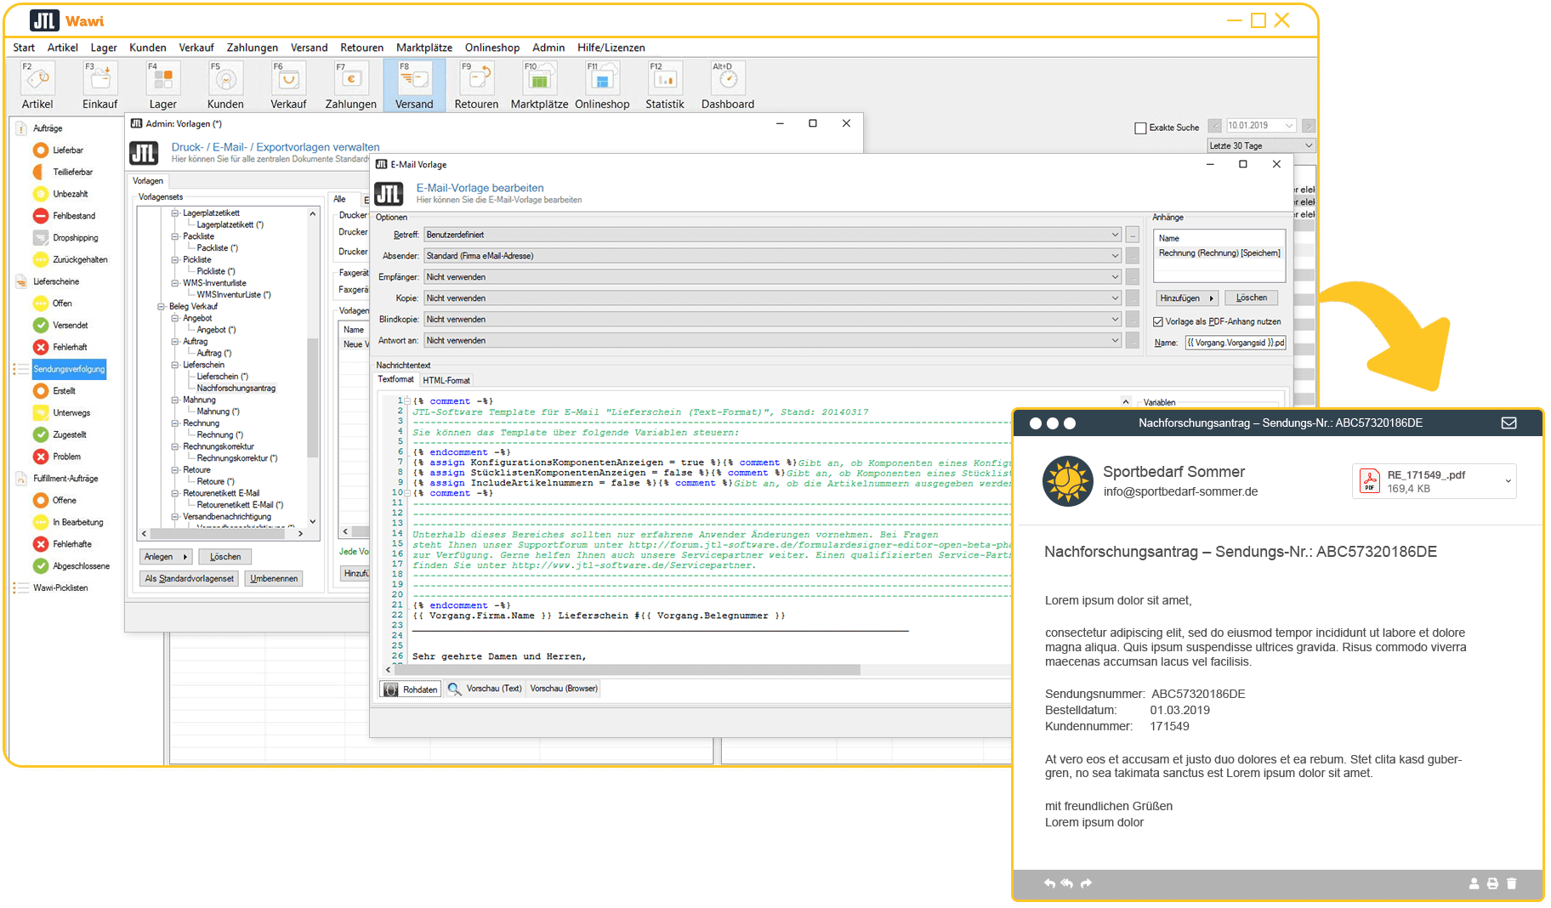Collapse the Beleg Verkauf tree node
This screenshot has height=908, width=1551.
point(162,307)
